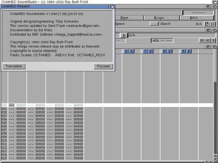Click line number 015 in tracker

[4, 158]
